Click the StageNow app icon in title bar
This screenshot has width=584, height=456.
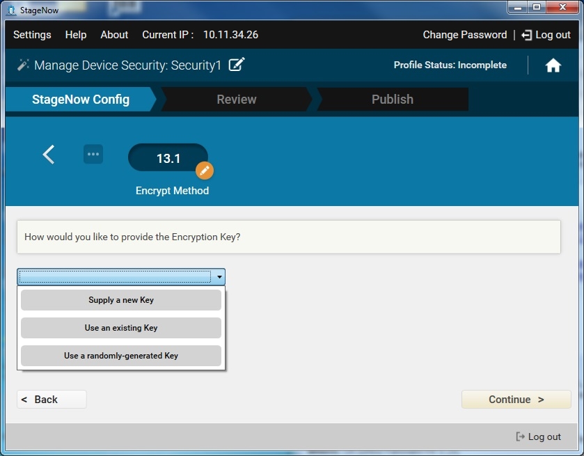pyautogui.click(x=10, y=10)
